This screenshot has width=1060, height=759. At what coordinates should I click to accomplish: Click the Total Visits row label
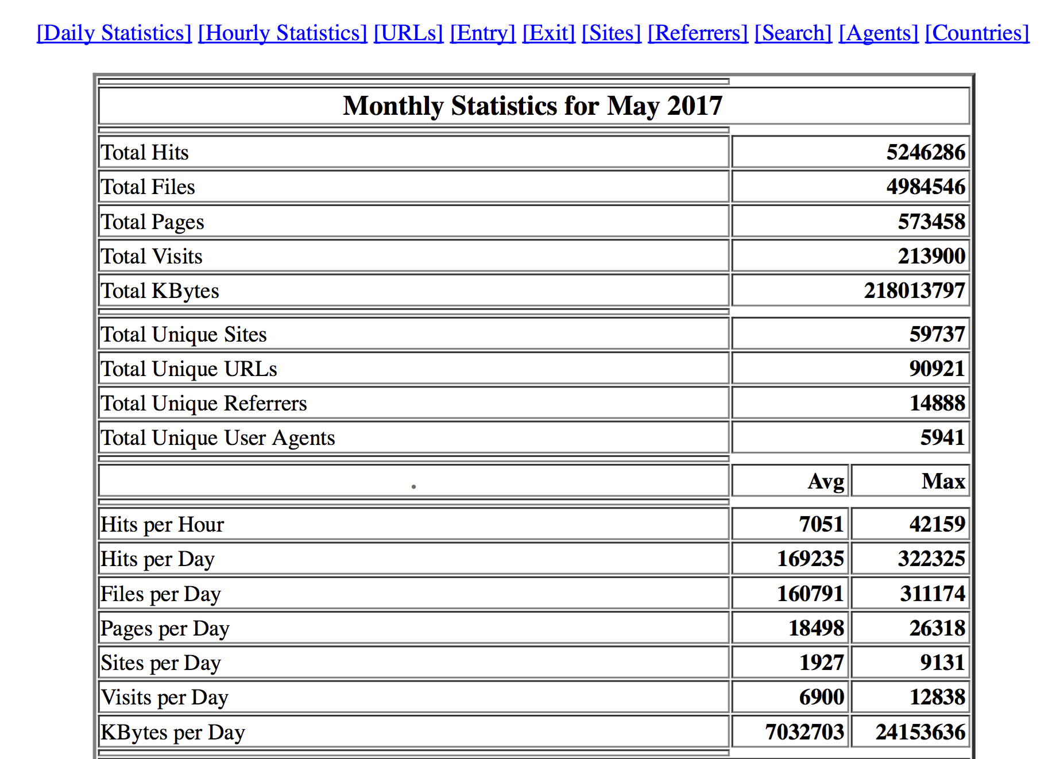pyautogui.click(x=152, y=257)
